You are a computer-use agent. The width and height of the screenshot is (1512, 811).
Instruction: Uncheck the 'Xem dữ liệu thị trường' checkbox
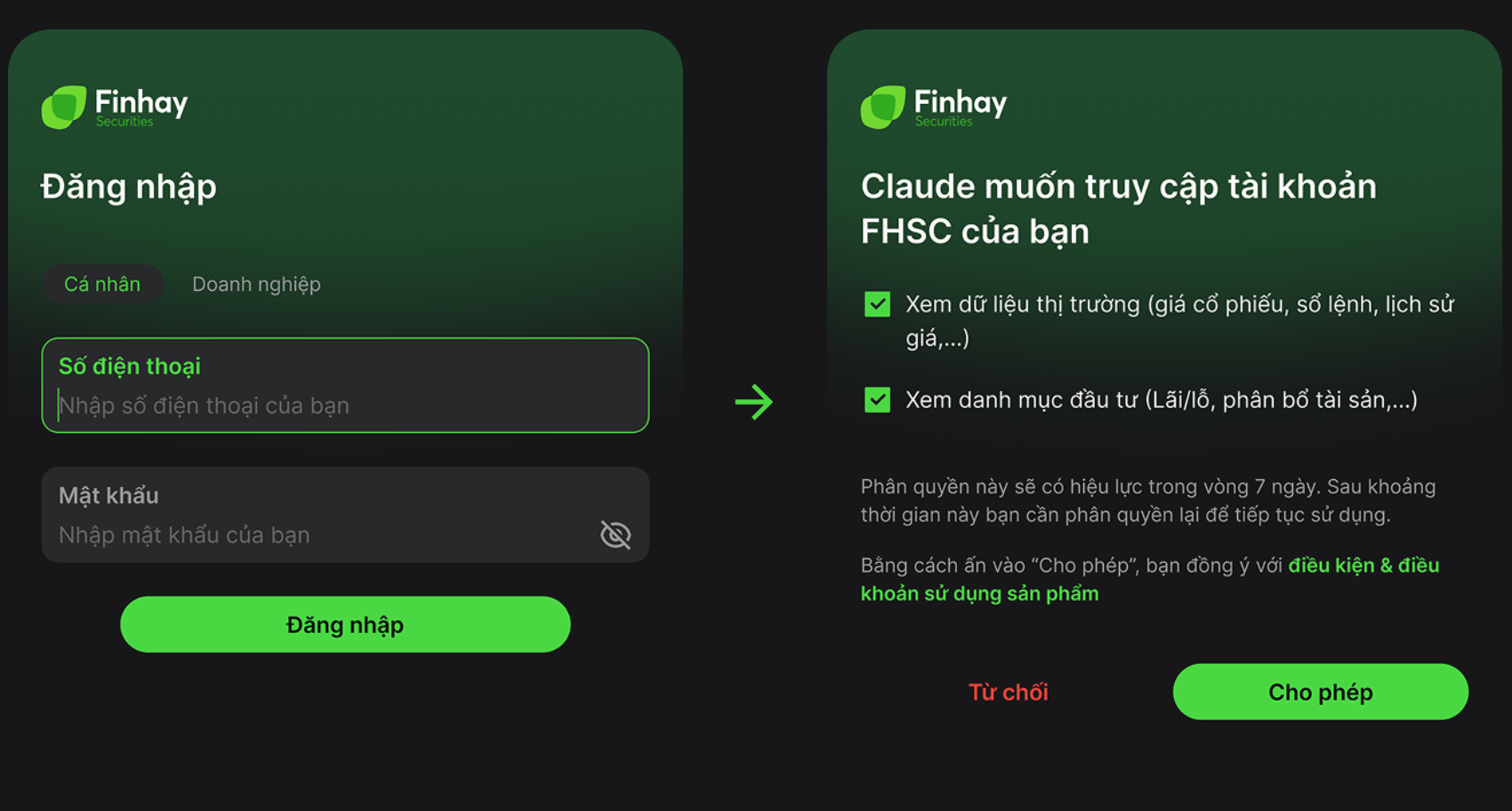click(x=877, y=304)
